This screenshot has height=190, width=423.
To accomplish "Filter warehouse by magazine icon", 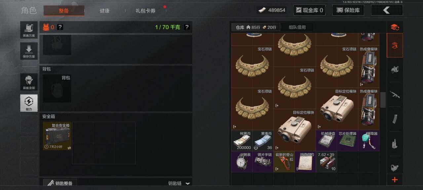I will pos(395,119).
